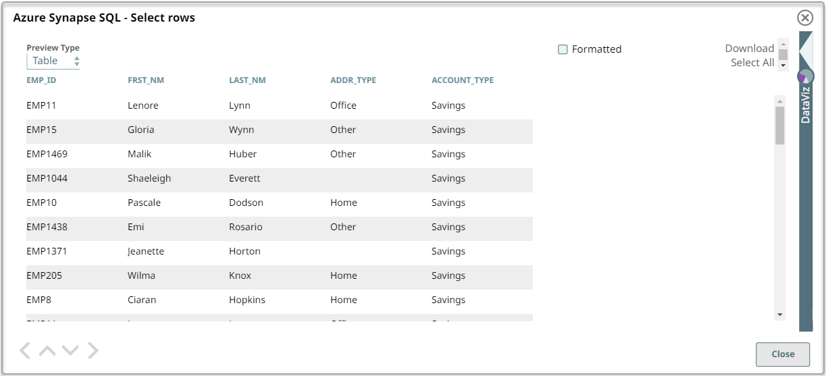
Task: Click the table's vertical scrollbar thumb
Action: pyautogui.click(x=780, y=126)
